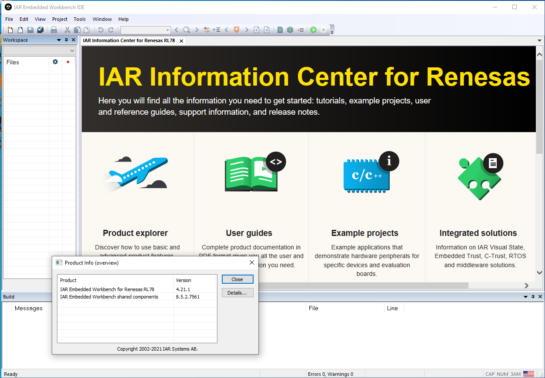The width and height of the screenshot is (545, 378).
Task: Click the Redo arrow icon
Action: click(111, 30)
